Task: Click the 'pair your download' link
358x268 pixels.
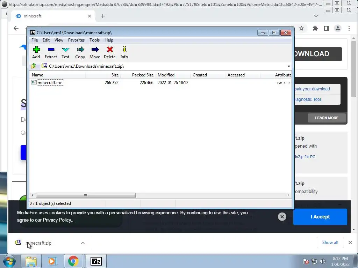Action: point(312,89)
